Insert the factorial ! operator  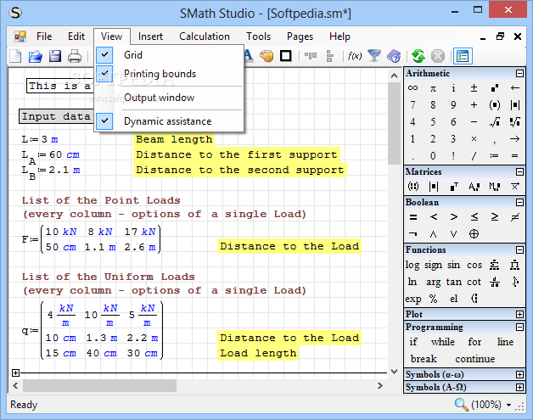453,155
